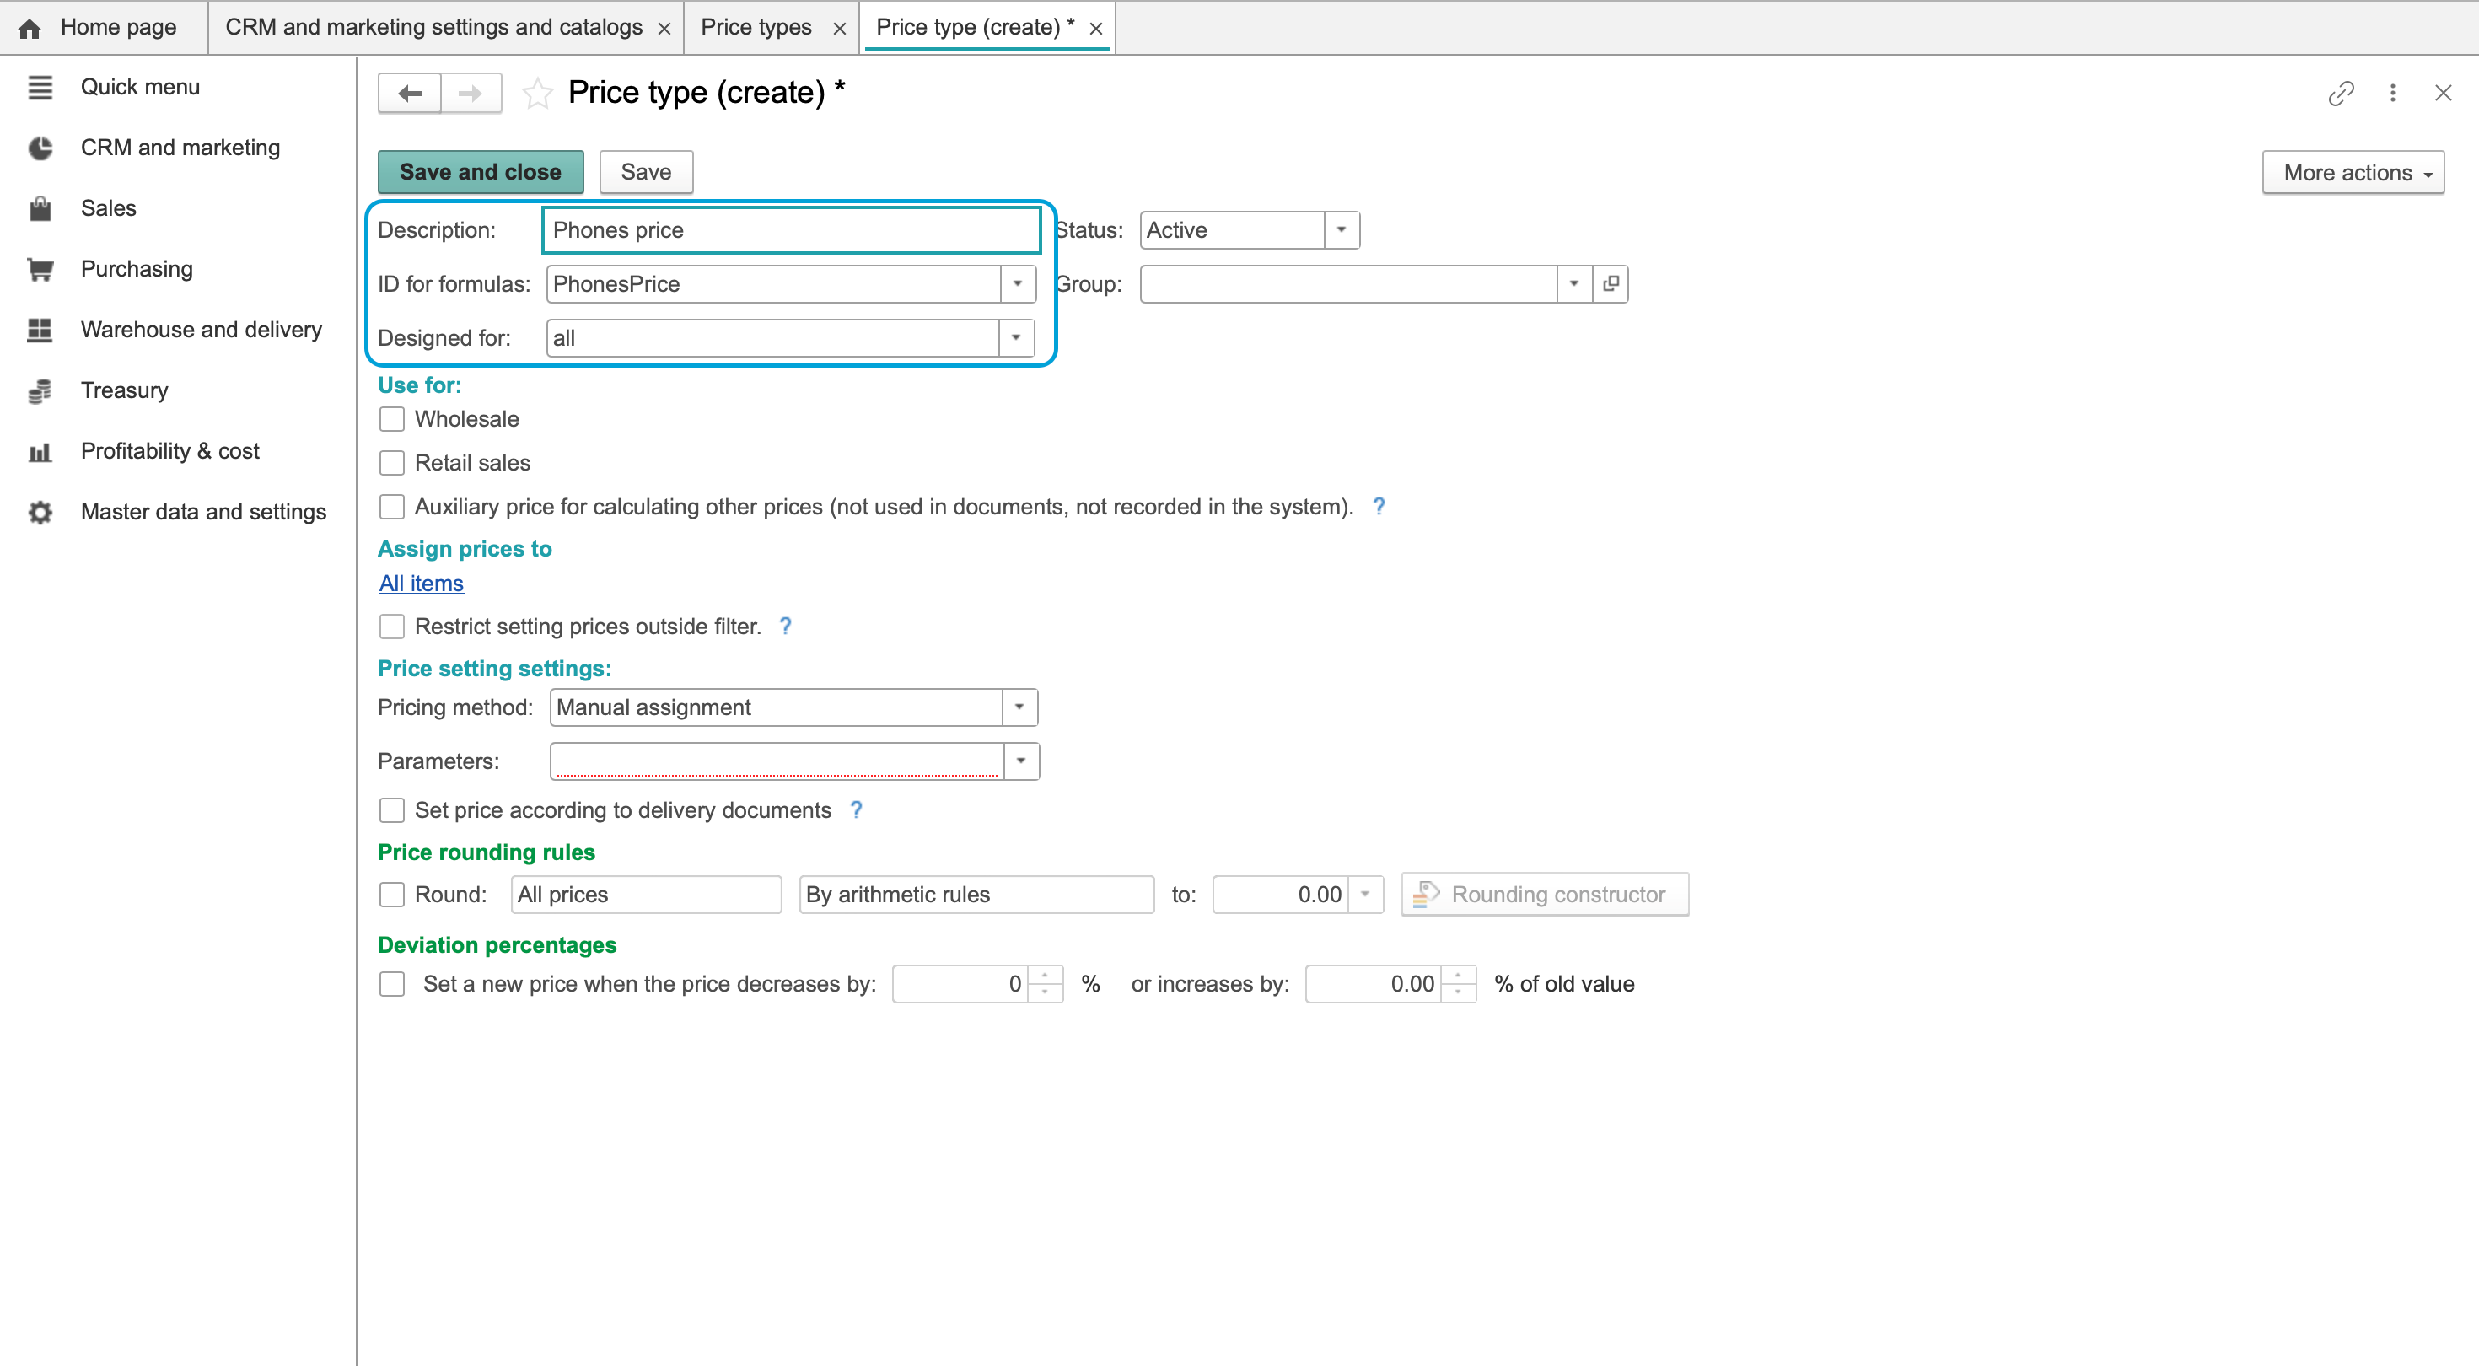Open the vertical three-dots menu
This screenshot has width=2479, height=1366.
click(x=2392, y=94)
